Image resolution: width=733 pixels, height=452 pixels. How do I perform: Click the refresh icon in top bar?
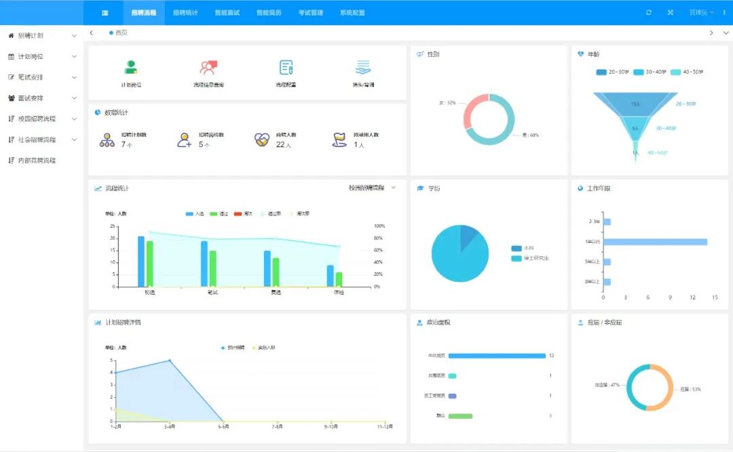click(x=649, y=12)
